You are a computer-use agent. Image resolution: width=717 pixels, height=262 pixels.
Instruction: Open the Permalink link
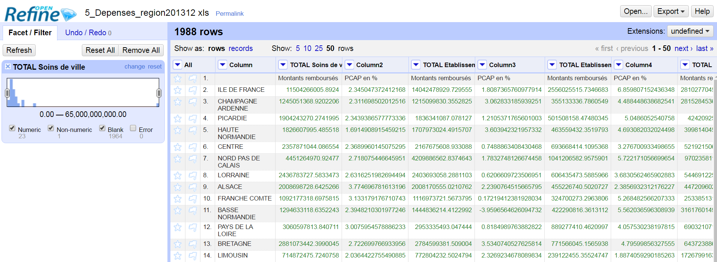pyautogui.click(x=229, y=13)
